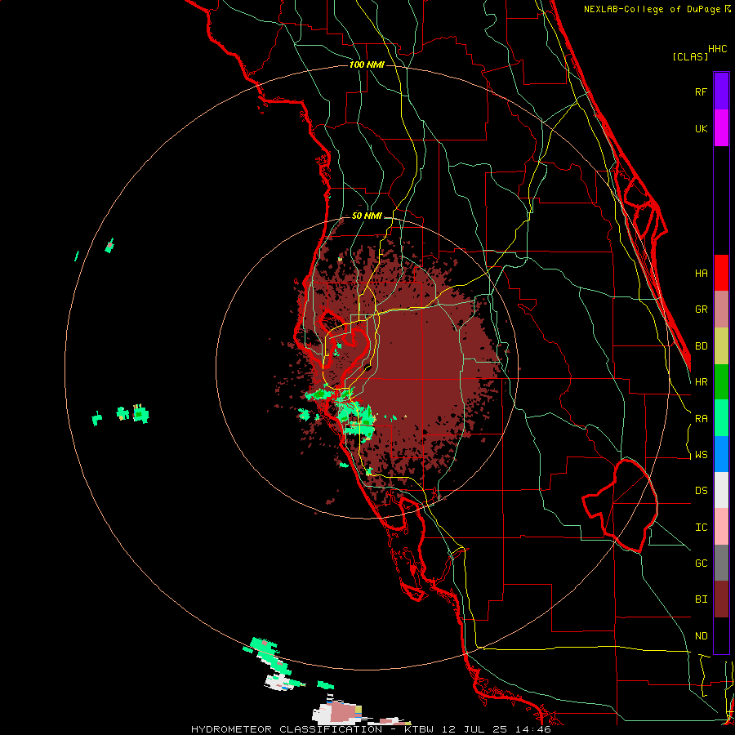Select the GC gray legend swatch
This screenshot has width=735, height=735.
(x=721, y=563)
